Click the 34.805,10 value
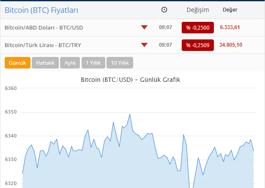This screenshot has height=188, width=265. pyautogui.click(x=231, y=45)
